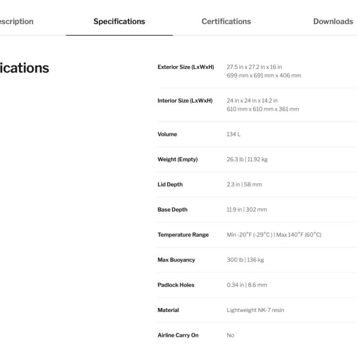The height and width of the screenshot is (357, 357).
Task: Click the Lid Depth label
Action: [170, 184]
